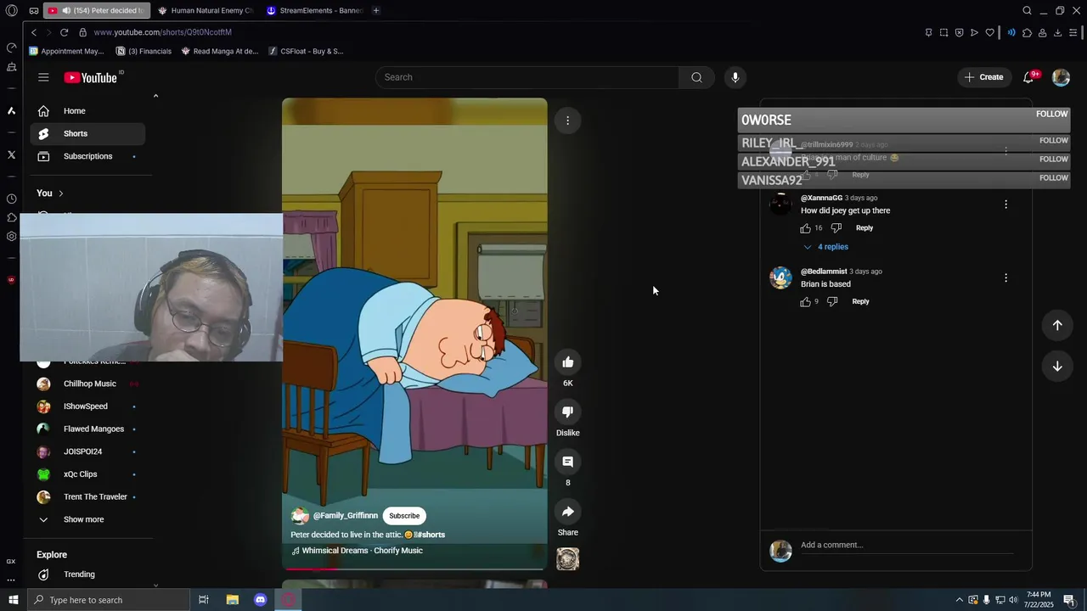Open browser Downloads icon in toolbar
The width and height of the screenshot is (1087, 611).
pos(1057,32)
